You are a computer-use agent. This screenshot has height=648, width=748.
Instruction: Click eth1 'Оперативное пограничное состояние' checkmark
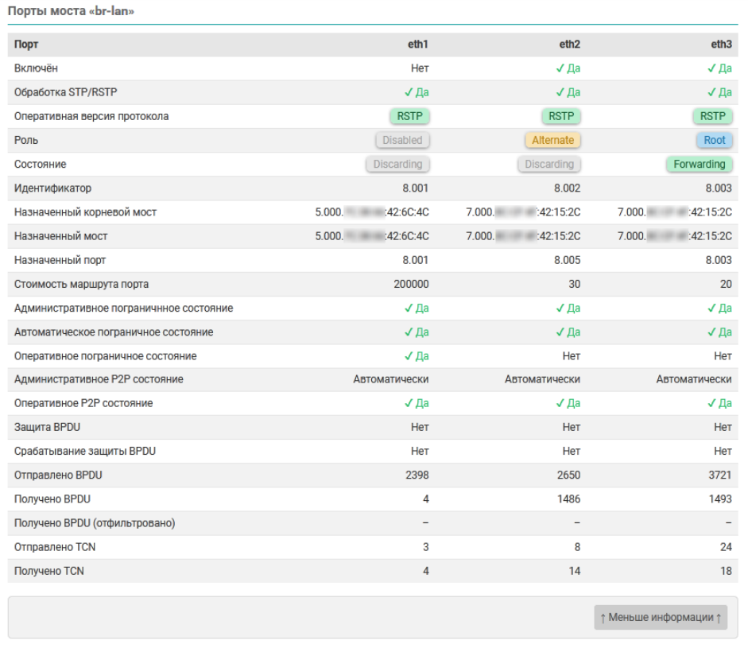point(417,355)
